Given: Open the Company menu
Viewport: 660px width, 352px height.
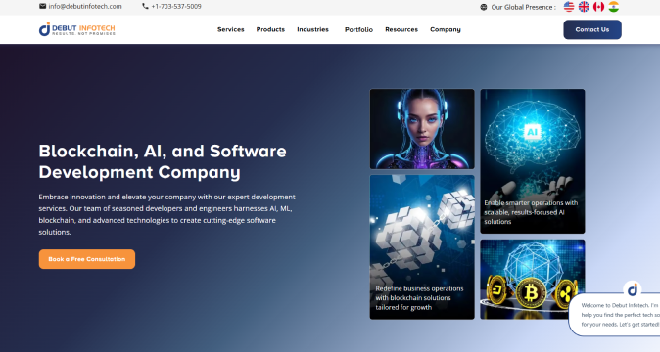Looking at the screenshot, I should (446, 29).
